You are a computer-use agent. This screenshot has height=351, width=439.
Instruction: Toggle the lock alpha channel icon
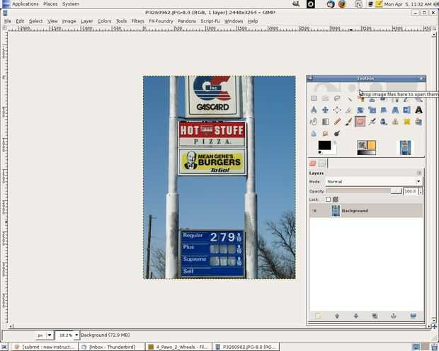point(336,200)
